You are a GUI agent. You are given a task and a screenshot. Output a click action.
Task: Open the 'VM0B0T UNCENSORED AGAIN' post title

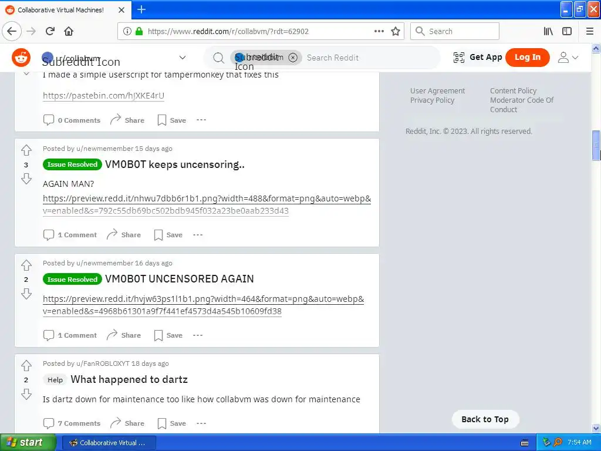pos(180,279)
